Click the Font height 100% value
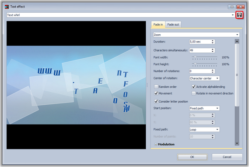Screen dimensions: 249x167 click(225, 64)
